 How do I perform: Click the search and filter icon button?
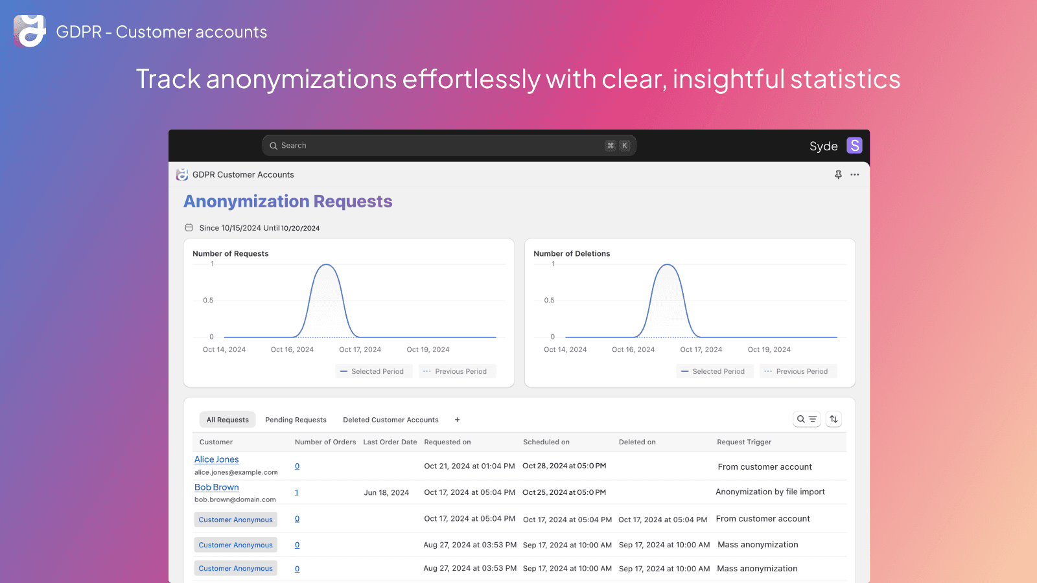click(806, 419)
